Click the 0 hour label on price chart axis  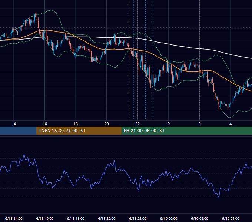(169, 124)
